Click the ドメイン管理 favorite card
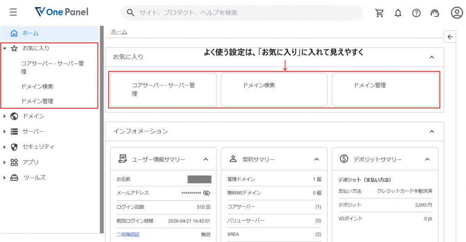The height and width of the screenshot is (242, 466). (385, 89)
